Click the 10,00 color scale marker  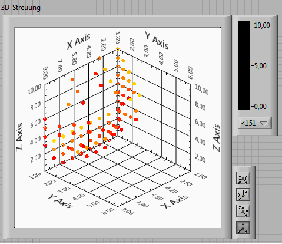tap(260, 25)
